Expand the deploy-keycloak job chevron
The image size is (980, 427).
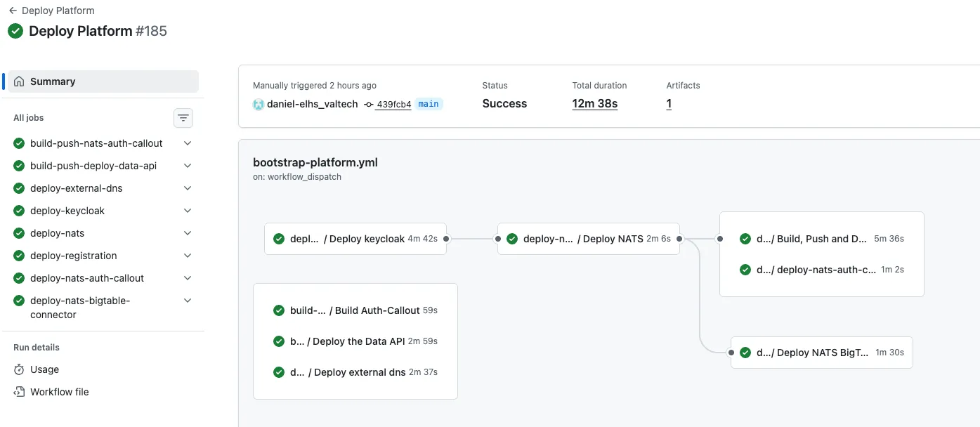(x=188, y=211)
